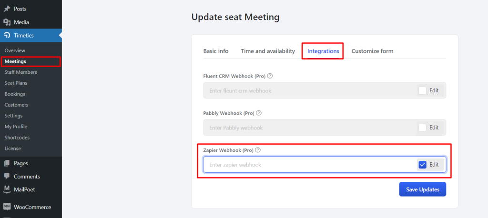
Task: Click the Posts pin icon
Action: 7,9
